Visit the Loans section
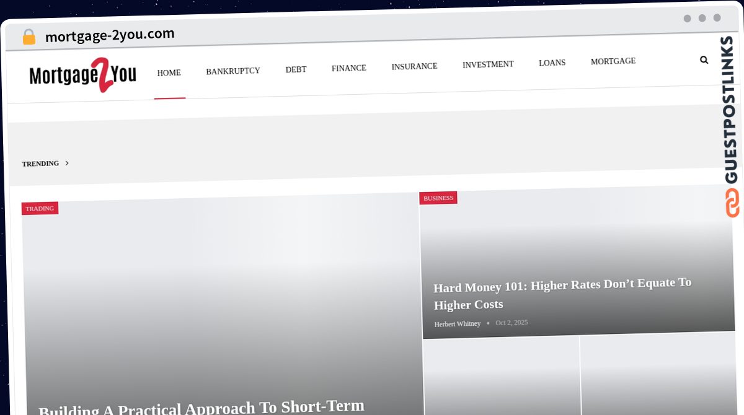The image size is (744, 415). pyautogui.click(x=552, y=63)
